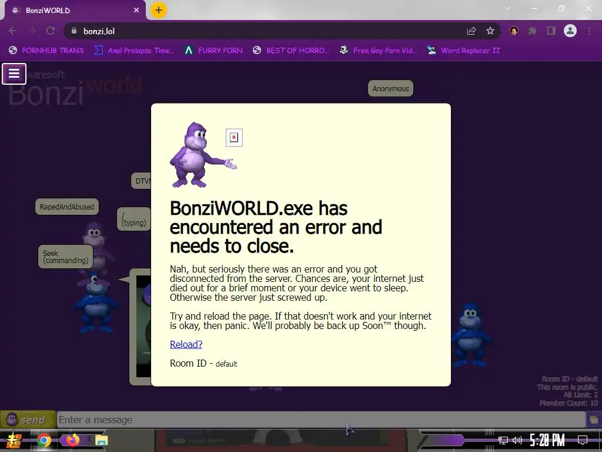The image size is (602, 452).
Task: Open the Start menu button
Action: 14,440
